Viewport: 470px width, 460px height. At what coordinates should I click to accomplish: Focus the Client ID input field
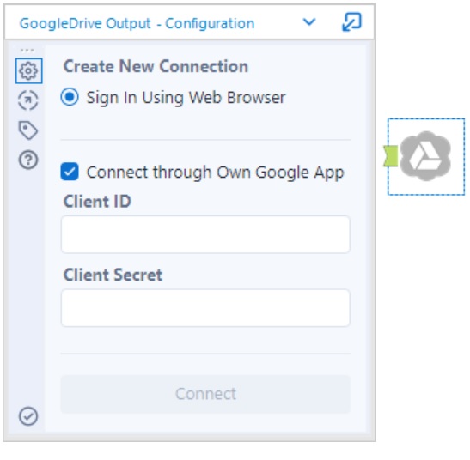(205, 234)
